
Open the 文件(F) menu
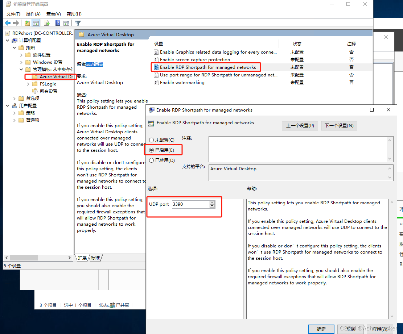[13, 14]
